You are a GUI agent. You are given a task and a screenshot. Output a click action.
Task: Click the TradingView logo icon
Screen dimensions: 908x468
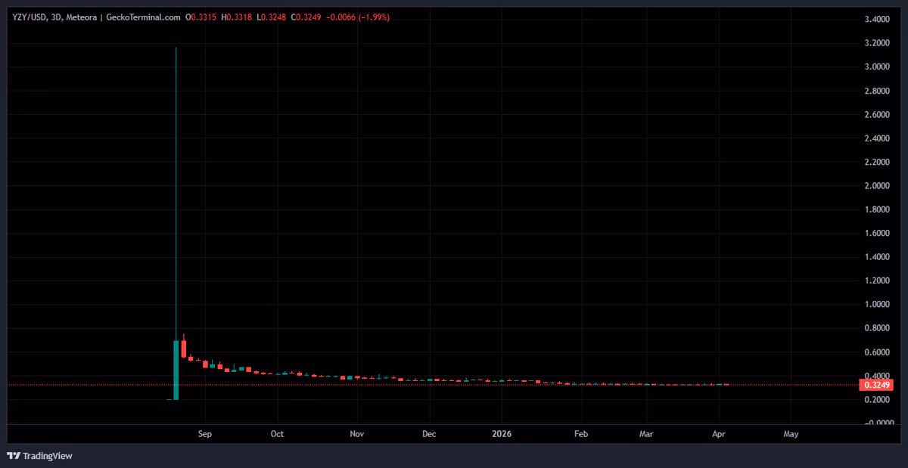pos(14,456)
